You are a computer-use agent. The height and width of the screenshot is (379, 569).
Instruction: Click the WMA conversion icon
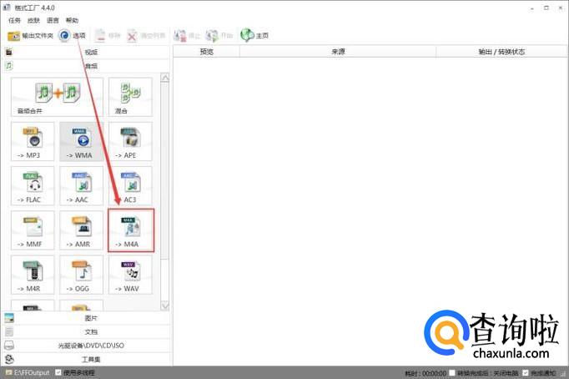[81, 141]
